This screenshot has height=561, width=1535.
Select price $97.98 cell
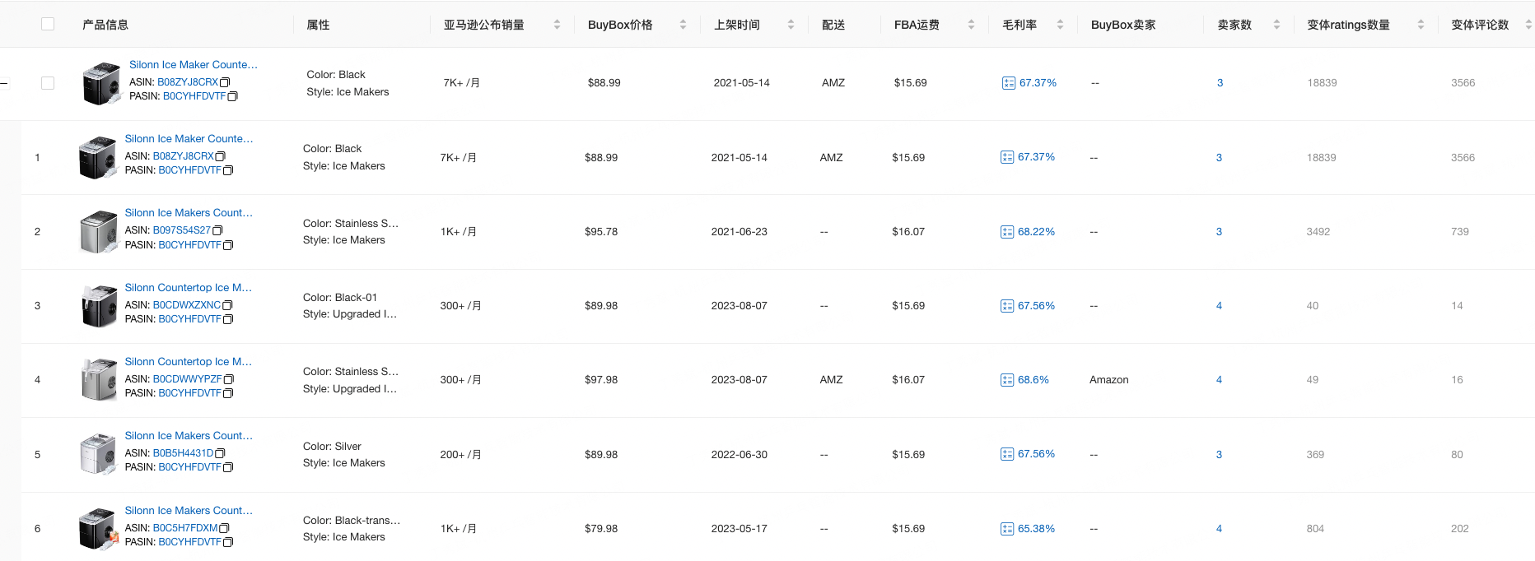click(x=601, y=380)
